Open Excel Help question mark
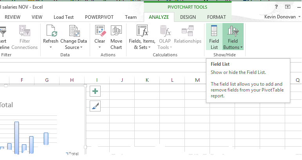This screenshot has height=160, width=302. [276, 7]
